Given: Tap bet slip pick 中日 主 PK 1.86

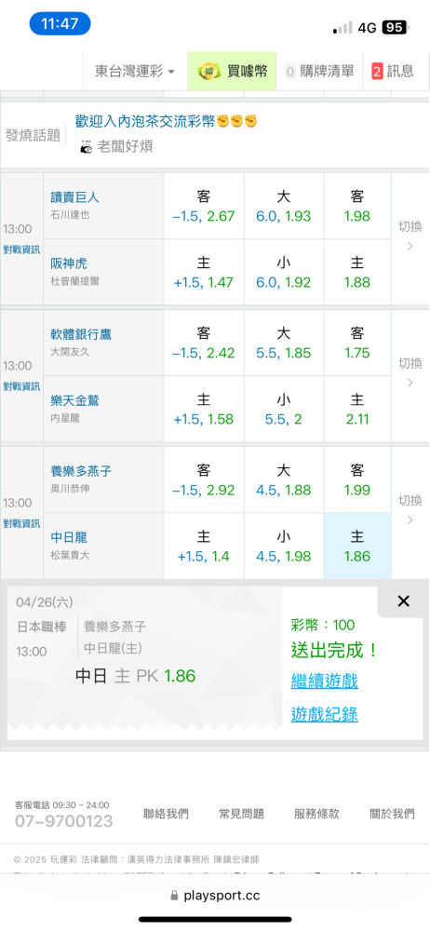Looking at the screenshot, I should point(135,676).
